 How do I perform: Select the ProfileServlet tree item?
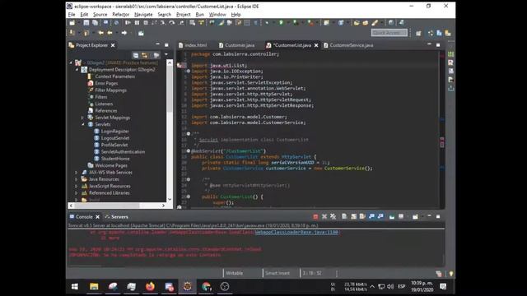(114, 145)
